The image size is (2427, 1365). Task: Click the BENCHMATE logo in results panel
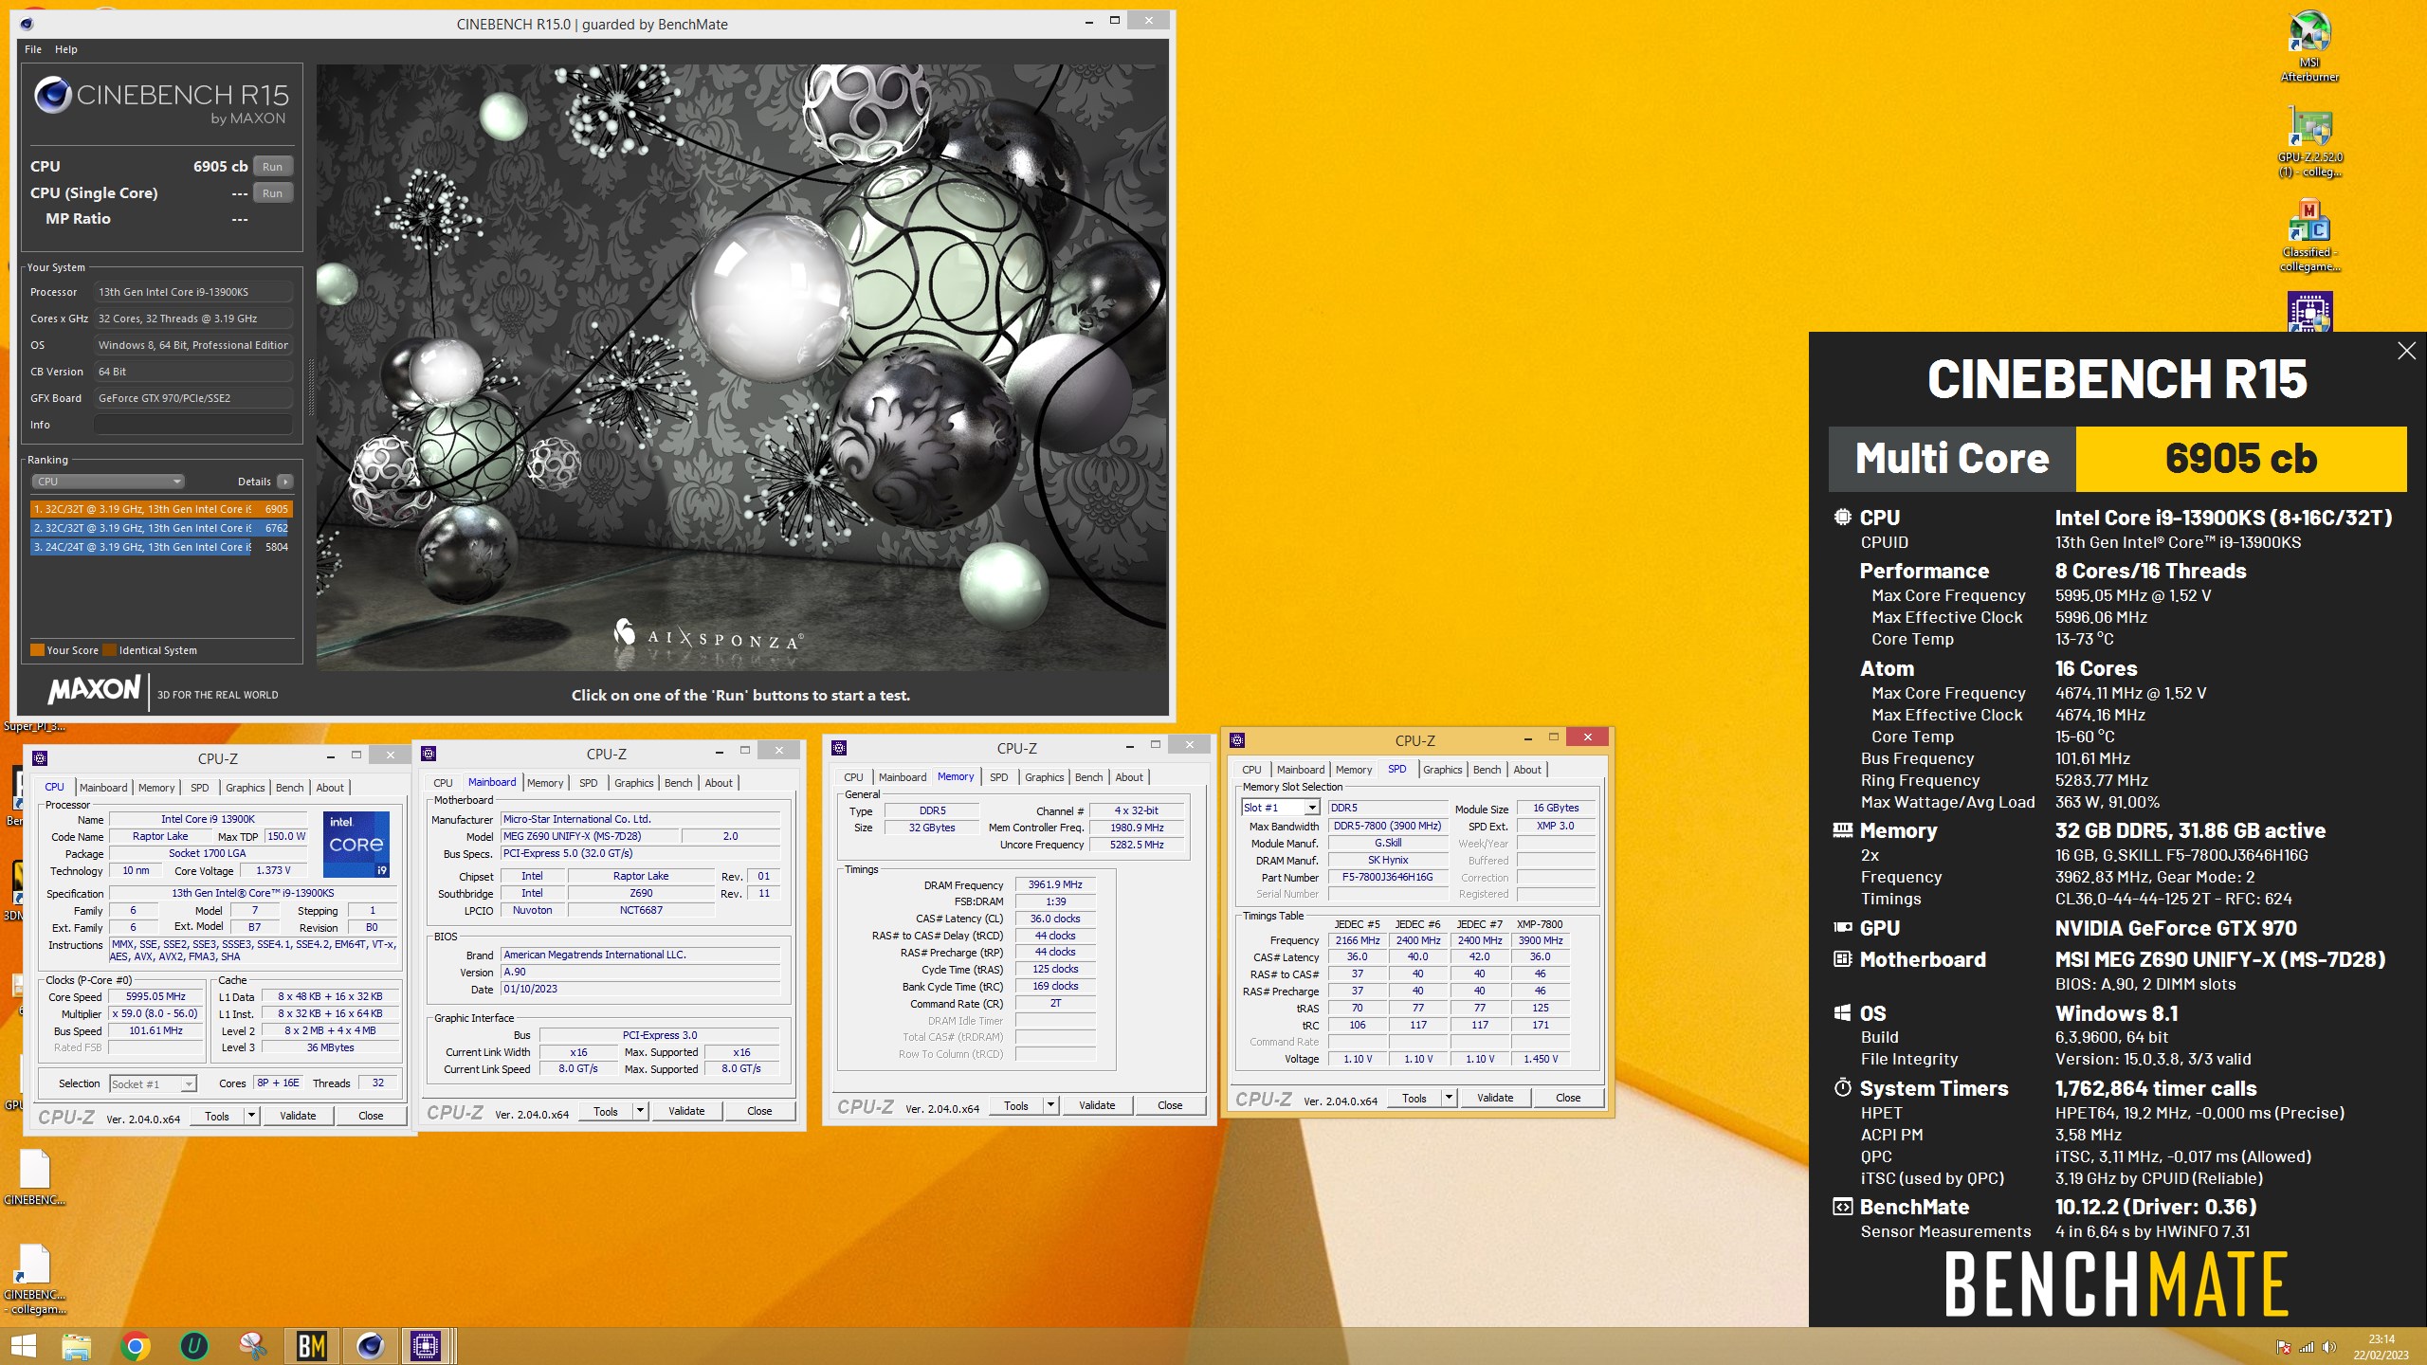[x=2117, y=1283]
